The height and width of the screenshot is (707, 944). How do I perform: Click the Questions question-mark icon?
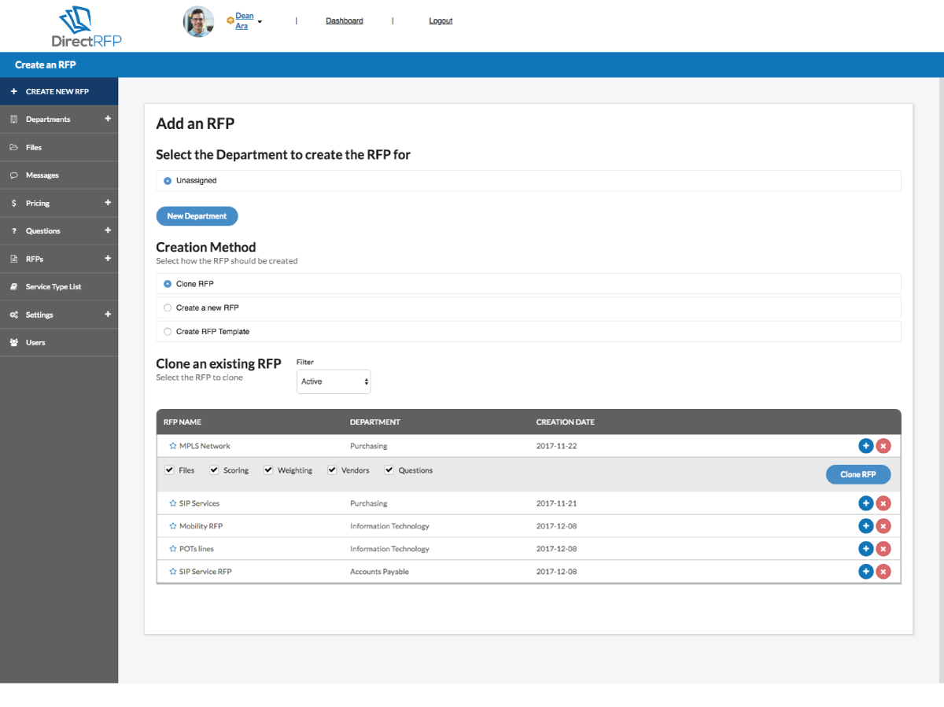click(13, 231)
